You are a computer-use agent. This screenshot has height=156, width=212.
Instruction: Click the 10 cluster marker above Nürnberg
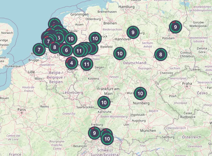coord(140,93)
